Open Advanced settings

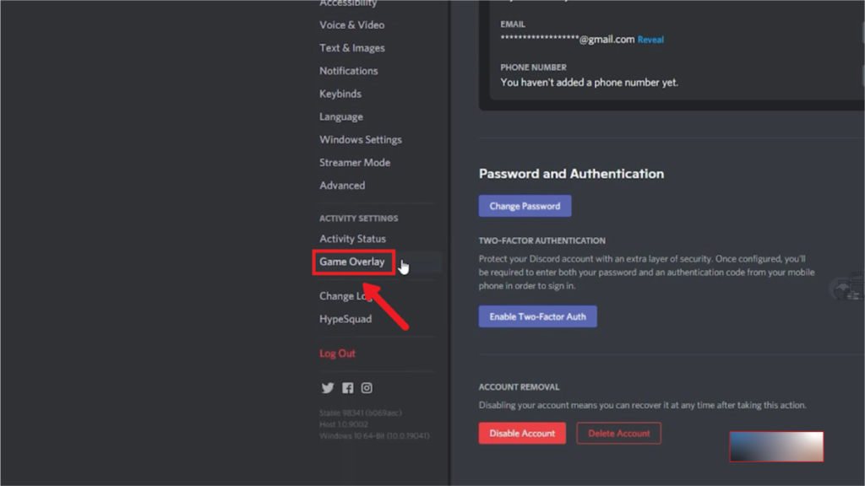[x=342, y=186]
